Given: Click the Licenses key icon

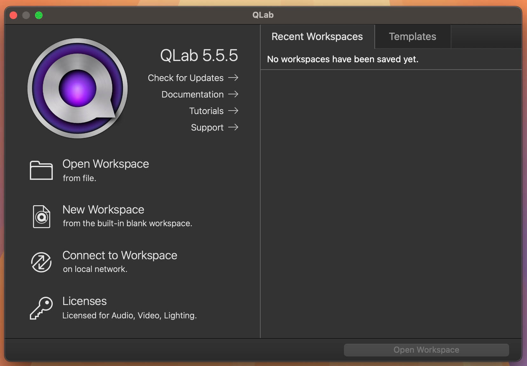Looking at the screenshot, I should (x=41, y=308).
